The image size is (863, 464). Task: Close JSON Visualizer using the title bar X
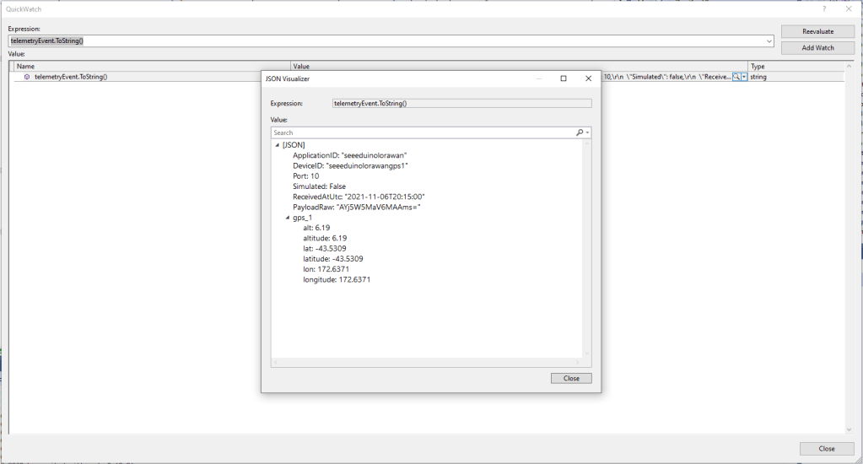coord(587,78)
